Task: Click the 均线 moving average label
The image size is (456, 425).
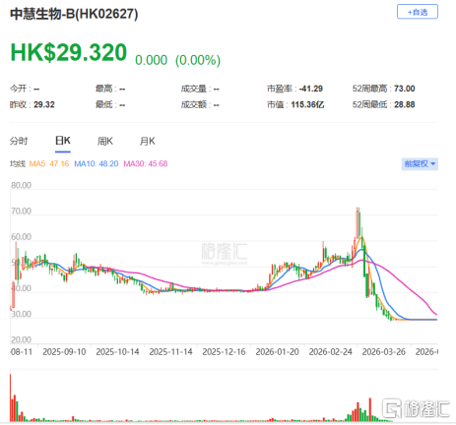Action: pyautogui.click(x=18, y=163)
